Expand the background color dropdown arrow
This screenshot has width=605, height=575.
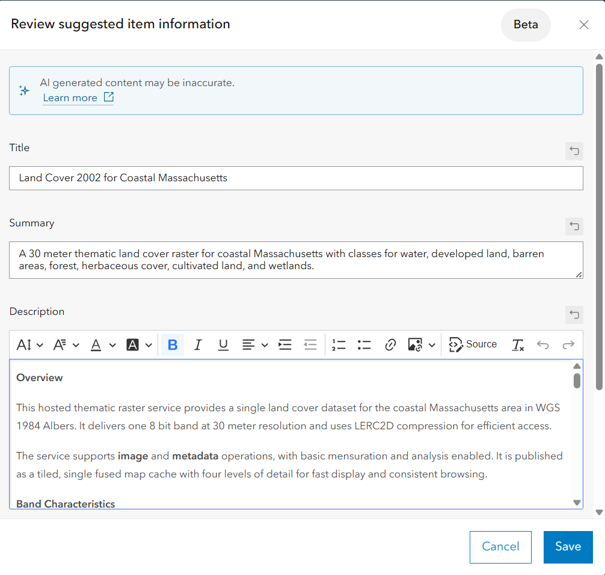149,345
